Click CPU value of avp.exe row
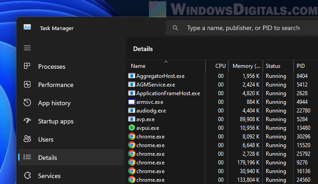318x184 pixels. 221,119
